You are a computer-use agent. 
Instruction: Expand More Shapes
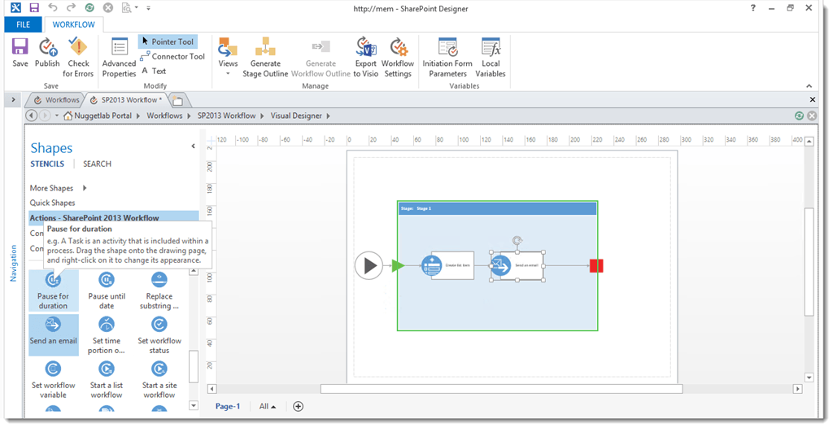coord(58,188)
